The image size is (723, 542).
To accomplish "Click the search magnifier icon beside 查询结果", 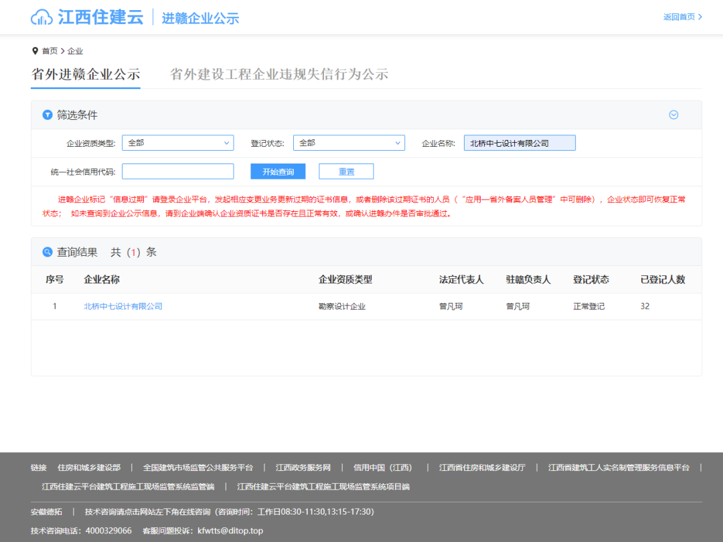I will coord(47,252).
